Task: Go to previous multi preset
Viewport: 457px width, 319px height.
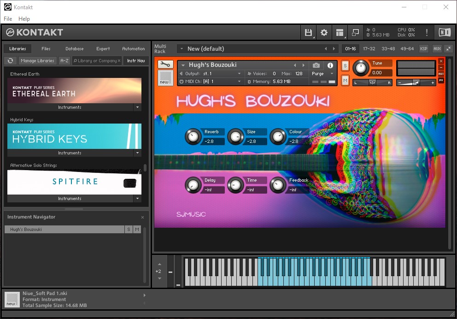Action: pyautogui.click(x=326, y=49)
